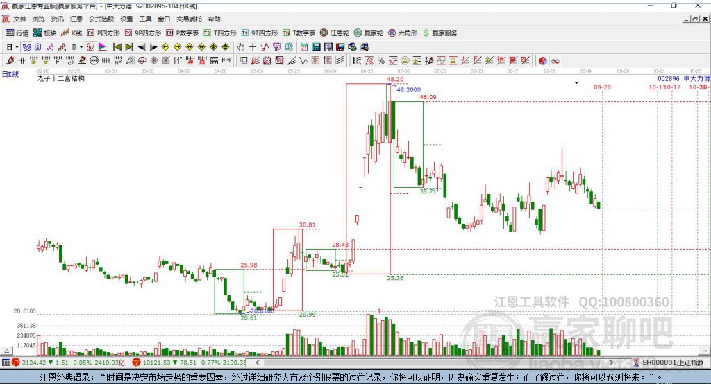Open the calculator icon
711x384 pixels.
317,47
